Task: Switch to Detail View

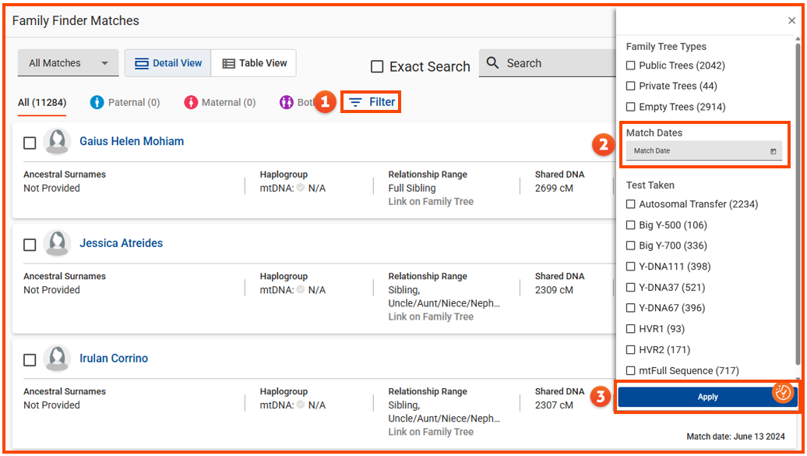Action: click(168, 63)
